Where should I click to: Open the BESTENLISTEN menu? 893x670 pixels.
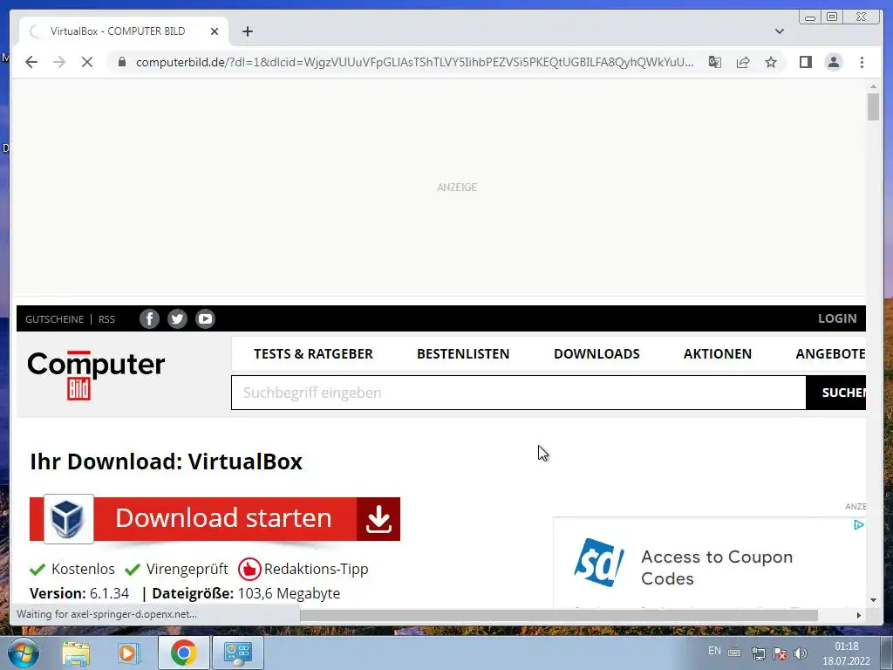tap(463, 354)
